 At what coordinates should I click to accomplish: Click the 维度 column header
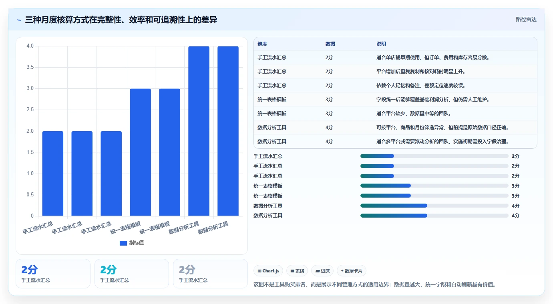click(262, 44)
